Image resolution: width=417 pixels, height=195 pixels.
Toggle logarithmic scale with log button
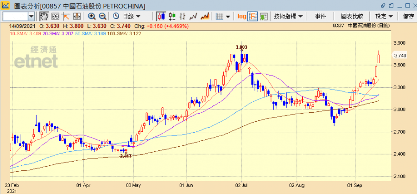(242, 16)
